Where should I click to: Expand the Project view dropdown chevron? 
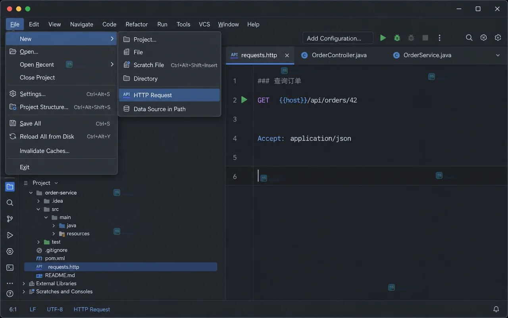pyautogui.click(x=56, y=183)
